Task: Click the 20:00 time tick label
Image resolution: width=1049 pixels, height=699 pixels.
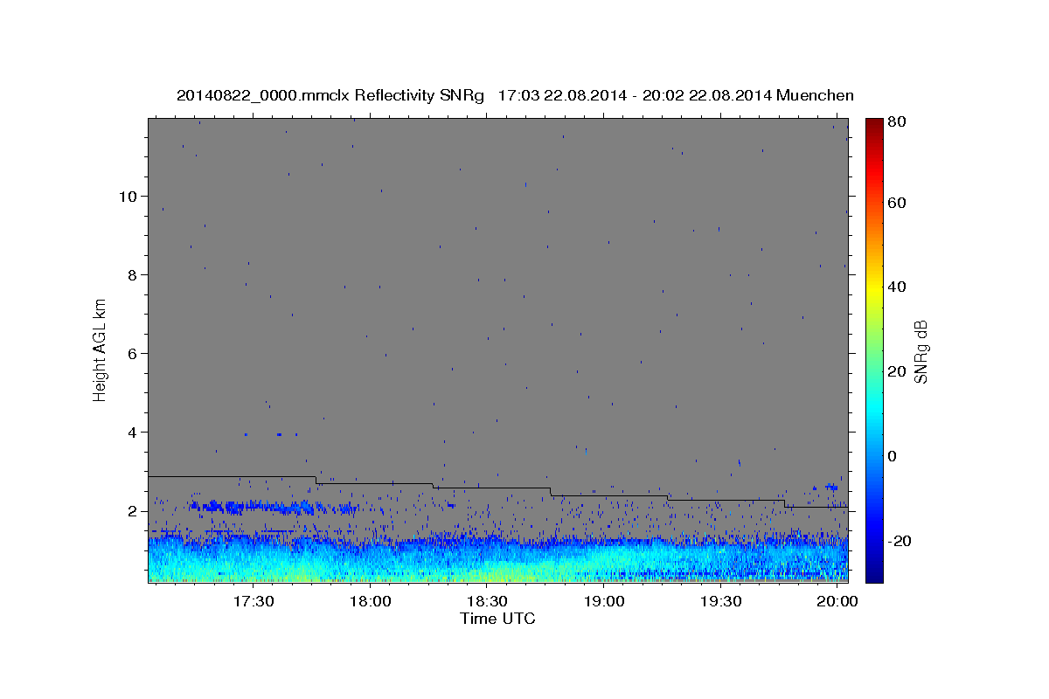Action: pos(837,603)
